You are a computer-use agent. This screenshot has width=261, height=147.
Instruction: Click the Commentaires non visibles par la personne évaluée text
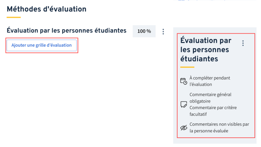coord(219,128)
